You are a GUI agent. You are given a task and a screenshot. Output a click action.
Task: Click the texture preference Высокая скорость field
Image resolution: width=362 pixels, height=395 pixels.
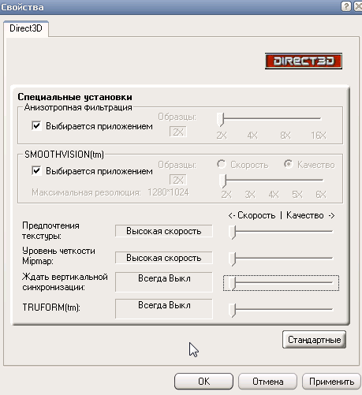coord(164,231)
